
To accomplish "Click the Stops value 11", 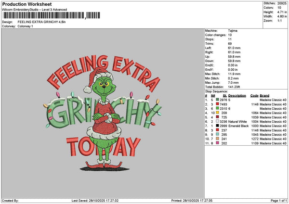I will point(230,39).
